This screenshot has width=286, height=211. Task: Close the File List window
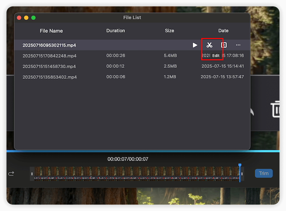point(19,18)
